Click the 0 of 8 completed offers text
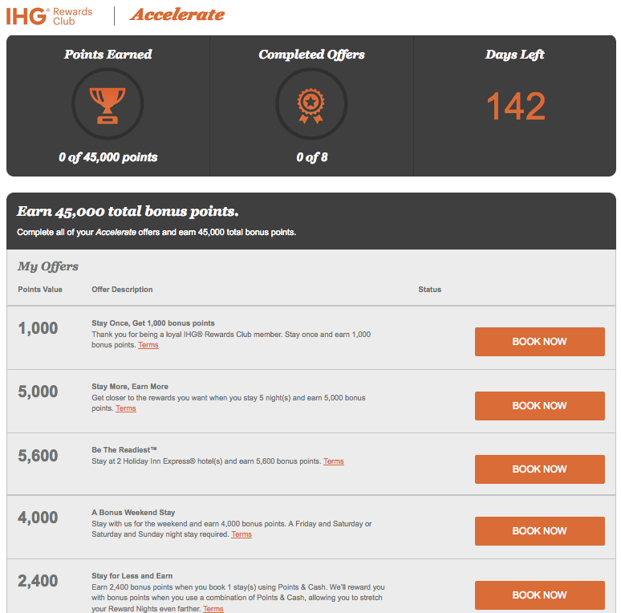Viewport: 621px width, 613px height. [311, 157]
